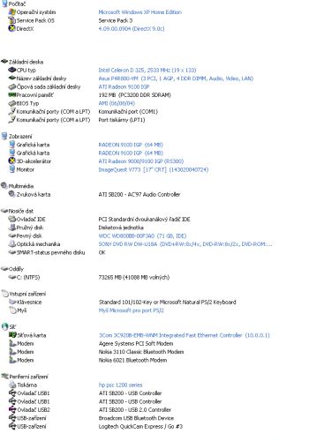Click the Počítač section computer icon
324x441 pixels.
coord(4,4)
